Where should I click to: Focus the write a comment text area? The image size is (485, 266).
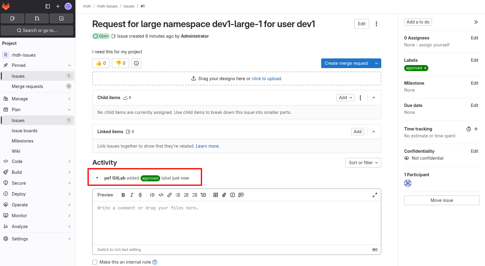[x=237, y=223]
